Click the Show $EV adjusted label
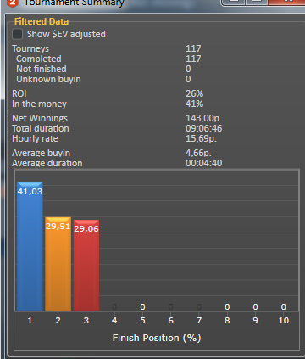This screenshot has height=359, width=305. pyautogui.click(x=66, y=34)
